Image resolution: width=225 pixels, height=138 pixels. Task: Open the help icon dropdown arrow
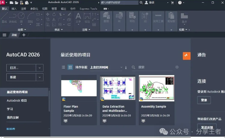click(184, 3)
